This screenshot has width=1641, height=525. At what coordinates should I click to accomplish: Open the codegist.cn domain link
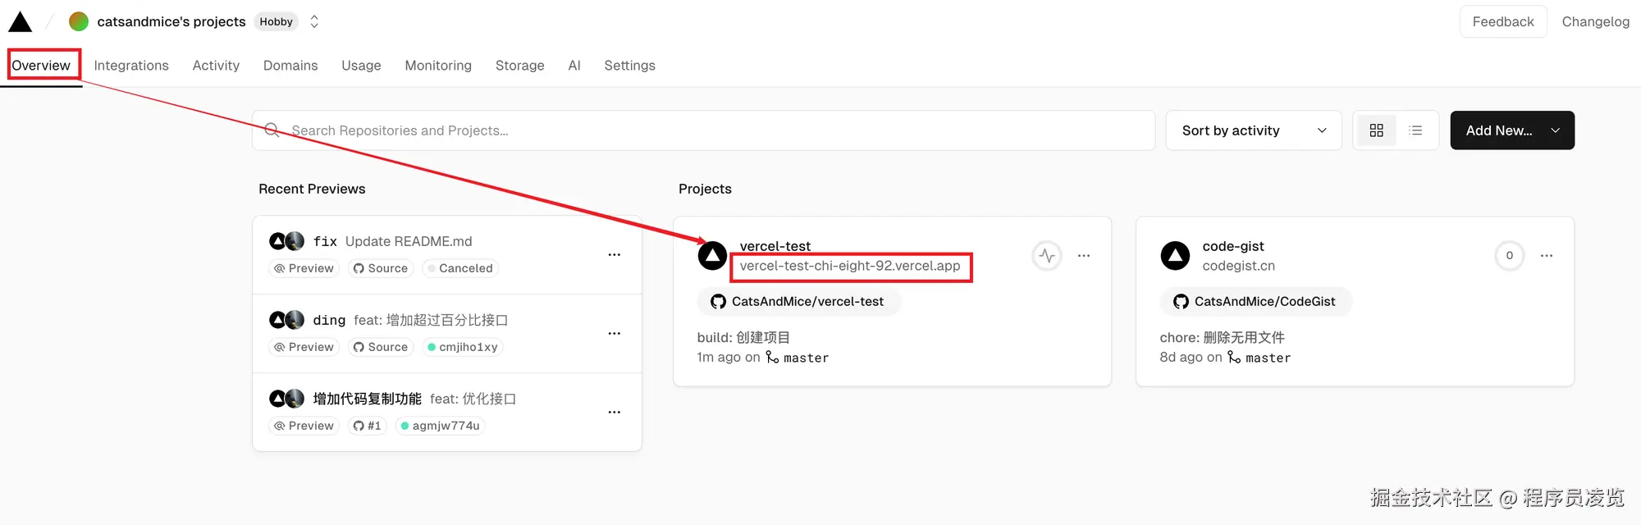(1238, 266)
